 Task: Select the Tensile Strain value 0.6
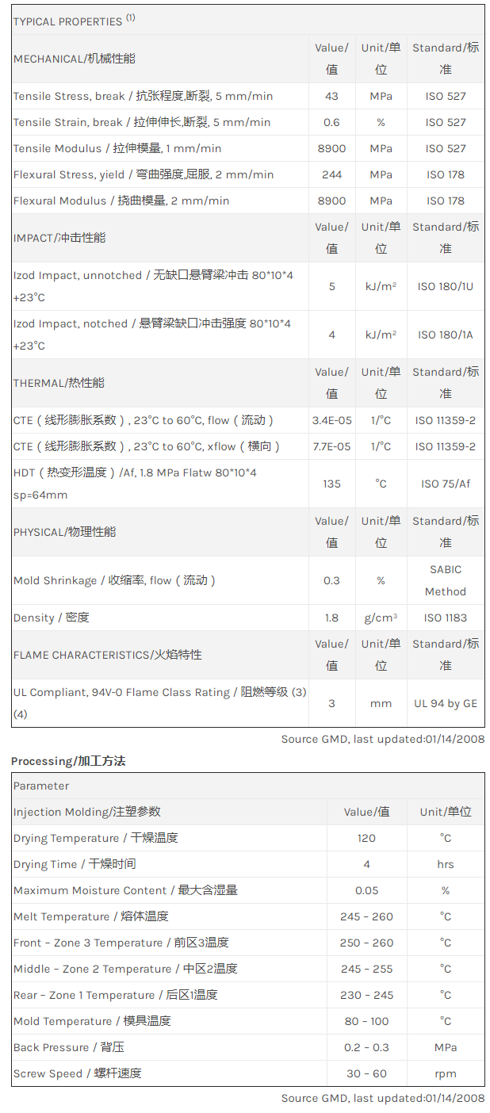(x=331, y=122)
